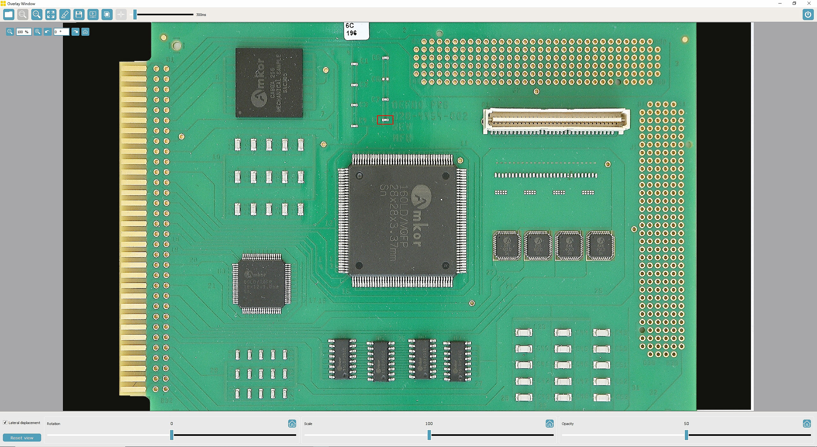Open the folder icon to load an image
This screenshot has width=817, height=447.
(x=9, y=14)
